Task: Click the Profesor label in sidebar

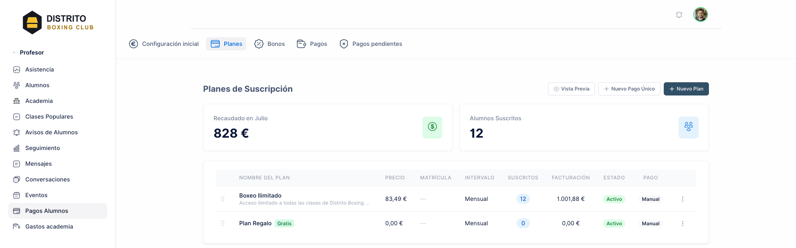Action: pyautogui.click(x=32, y=52)
